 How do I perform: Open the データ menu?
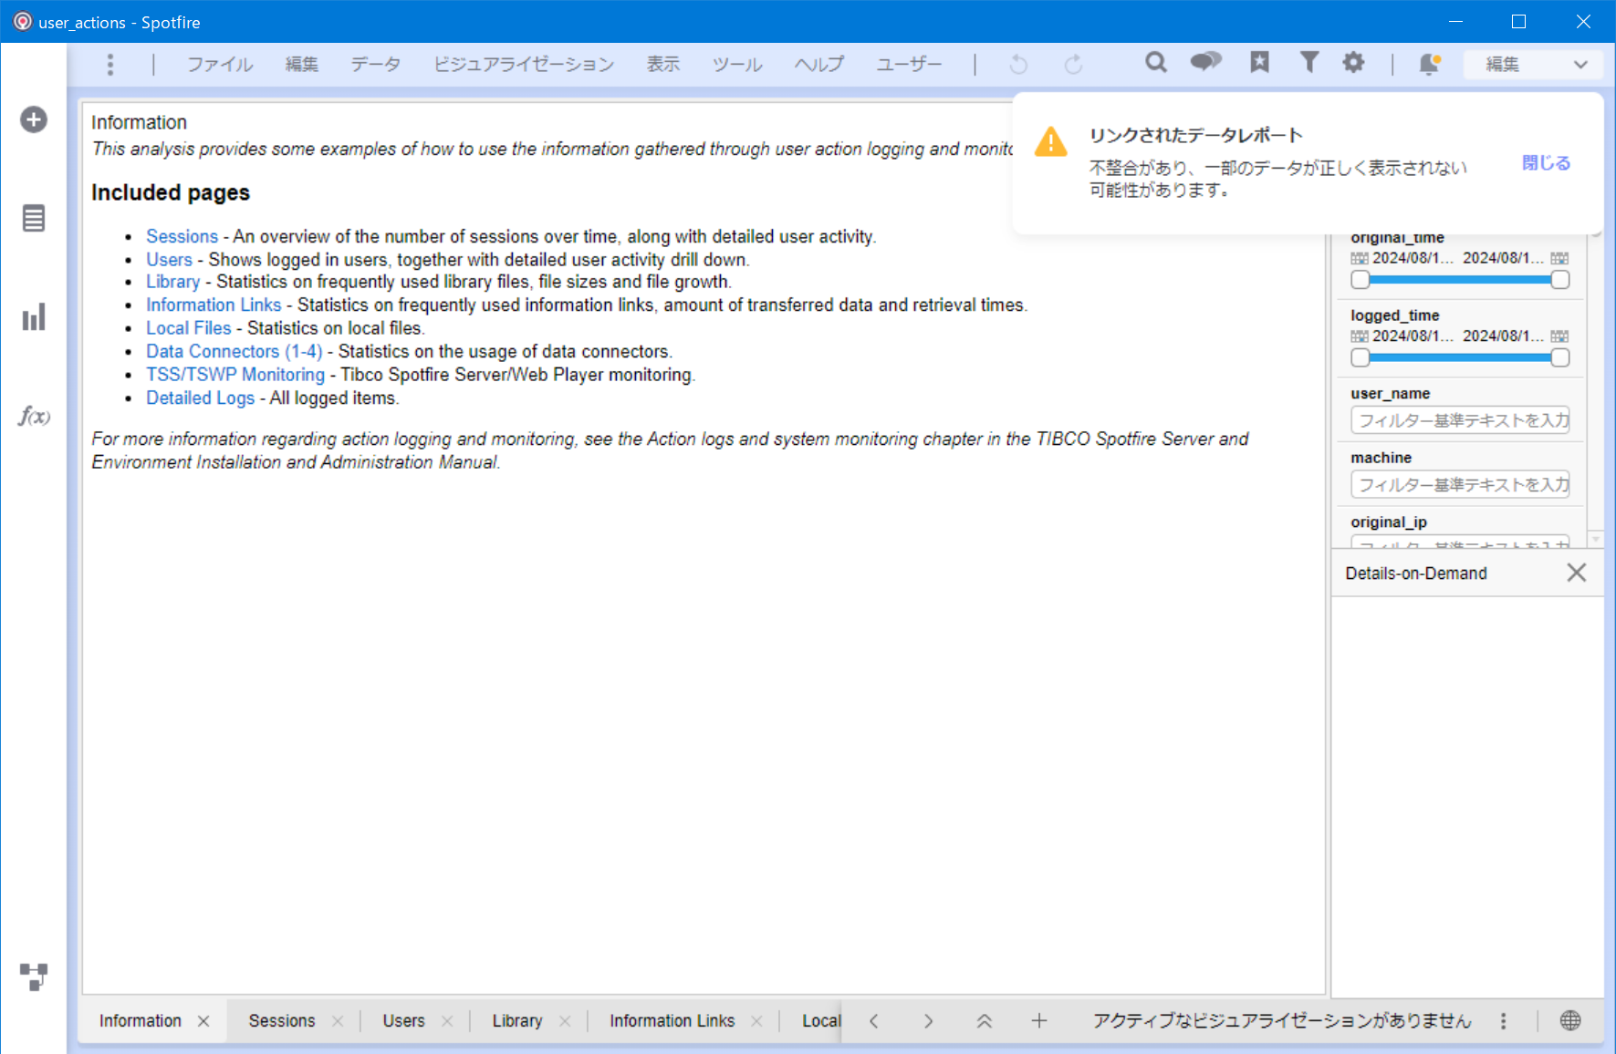coord(376,64)
